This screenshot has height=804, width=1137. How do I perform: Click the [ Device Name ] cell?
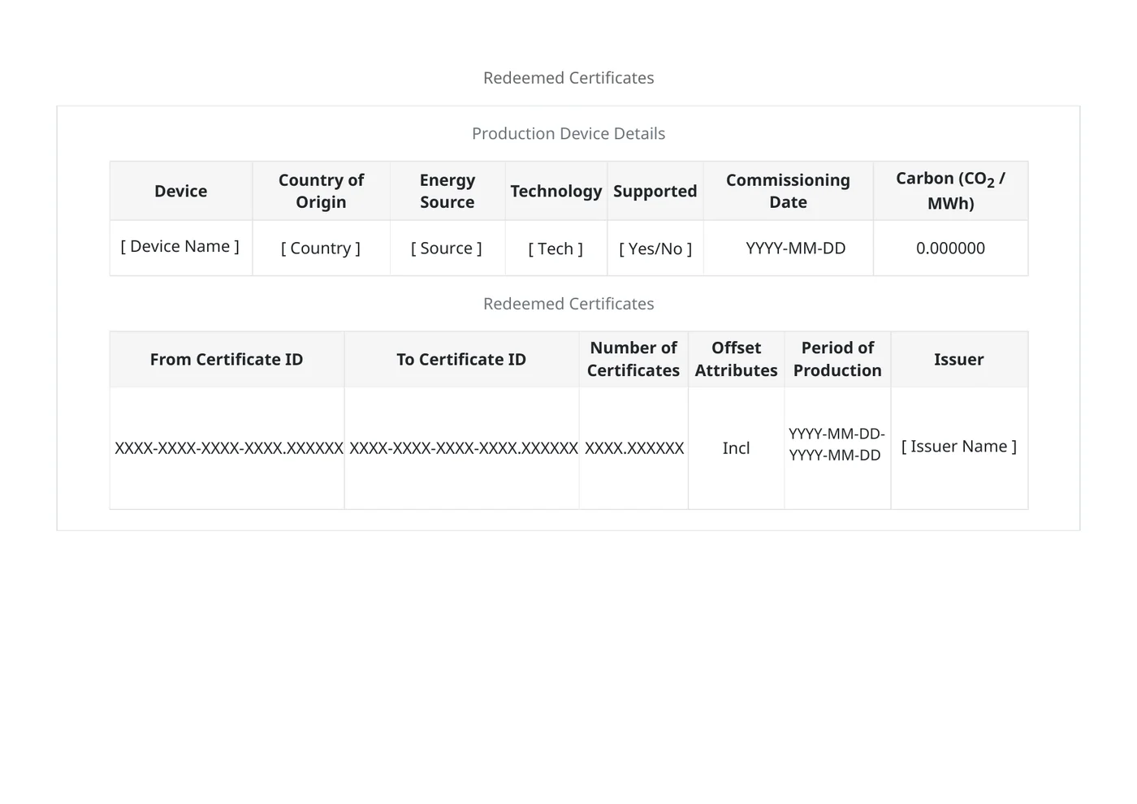[181, 247]
